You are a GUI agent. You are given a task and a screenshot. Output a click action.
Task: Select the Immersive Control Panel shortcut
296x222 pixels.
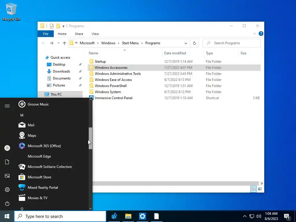(174, 98)
